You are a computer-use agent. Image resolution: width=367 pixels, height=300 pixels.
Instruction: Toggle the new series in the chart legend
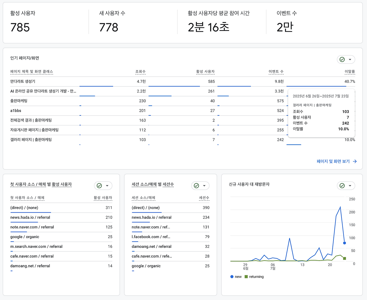(236, 277)
